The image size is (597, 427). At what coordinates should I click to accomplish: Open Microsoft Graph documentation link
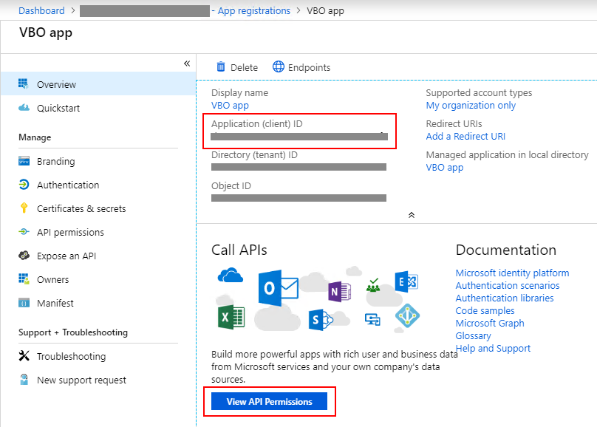tap(489, 323)
